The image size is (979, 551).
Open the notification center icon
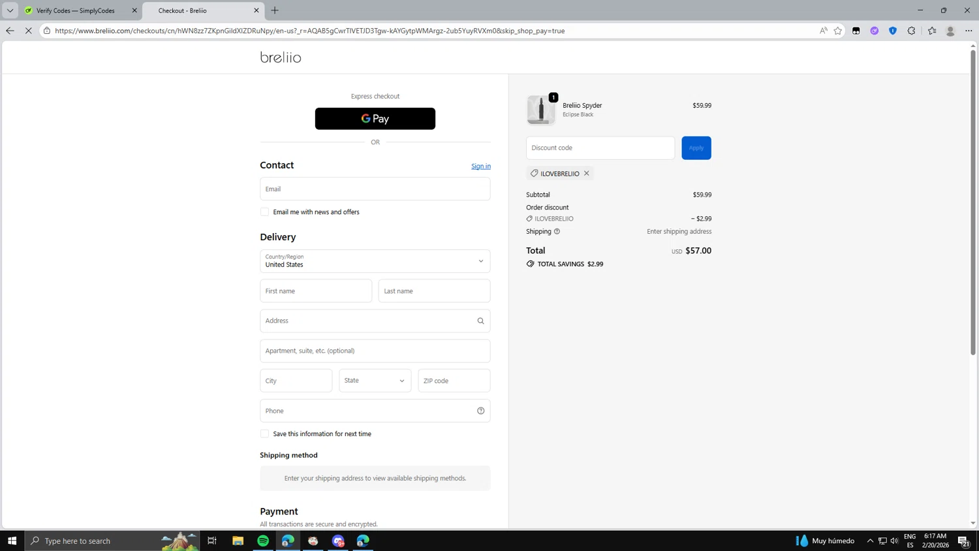pyautogui.click(x=963, y=541)
